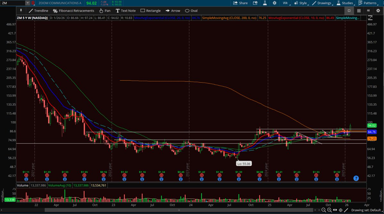This screenshot has height=214, width=384.
Task: Activate the Pan hand tool
Action: 105,11
